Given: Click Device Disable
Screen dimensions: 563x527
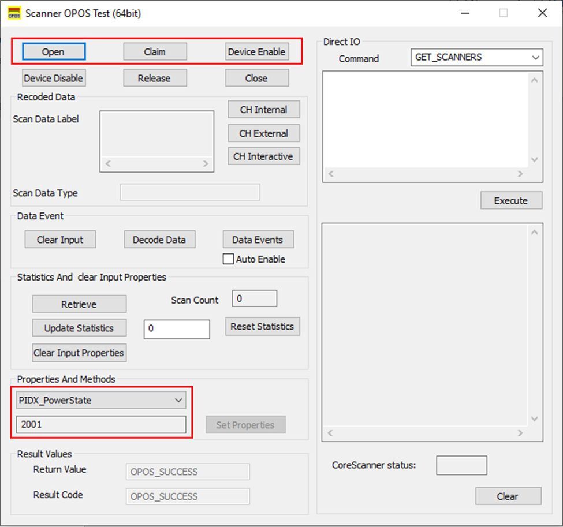Looking at the screenshot, I should click(54, 78).
